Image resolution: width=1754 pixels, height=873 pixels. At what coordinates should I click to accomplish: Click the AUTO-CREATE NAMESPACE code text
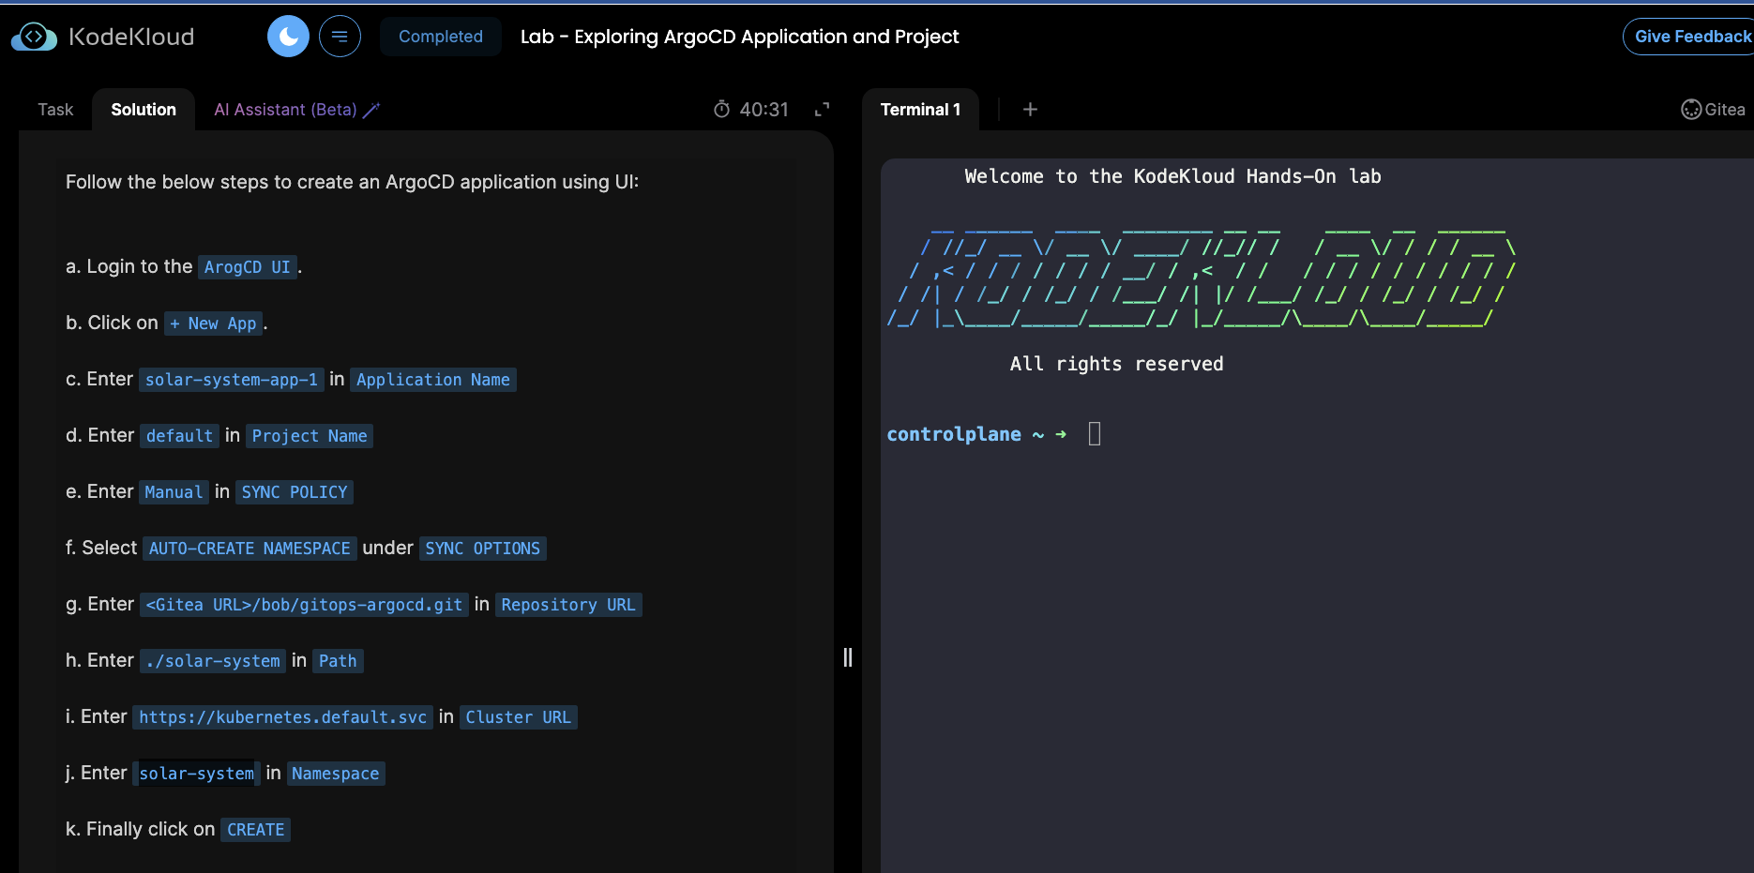249,549
